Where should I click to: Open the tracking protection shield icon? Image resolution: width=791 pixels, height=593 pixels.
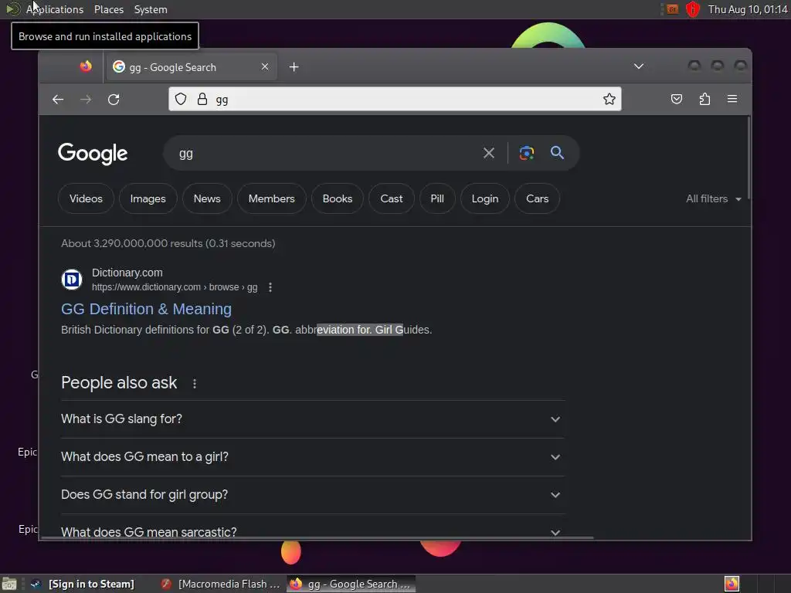point(181,100)
